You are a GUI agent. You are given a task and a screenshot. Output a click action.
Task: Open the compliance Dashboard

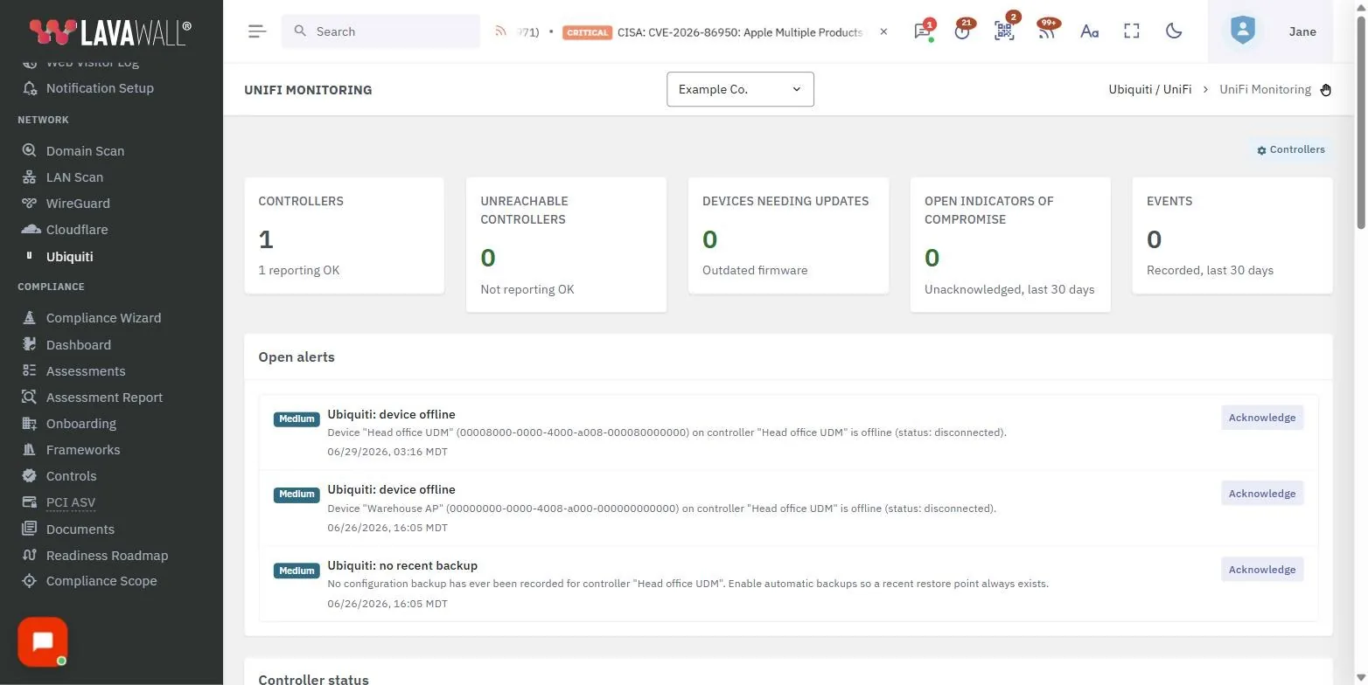pyautogui.click(x=78, y=345)
